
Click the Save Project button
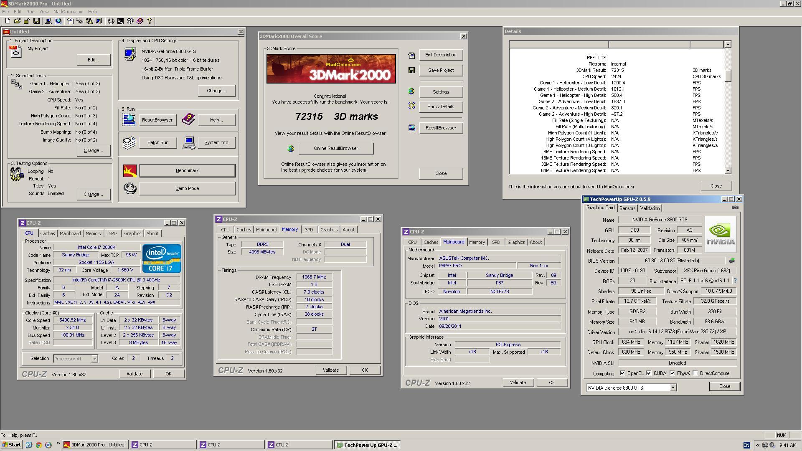click(441, 70)
